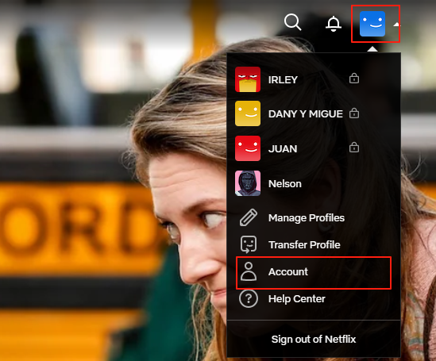Switch to DANY Y MIGUE profile
Viewport: 436px width, 361px height.
pyautogui.click(x=305, y=114)
